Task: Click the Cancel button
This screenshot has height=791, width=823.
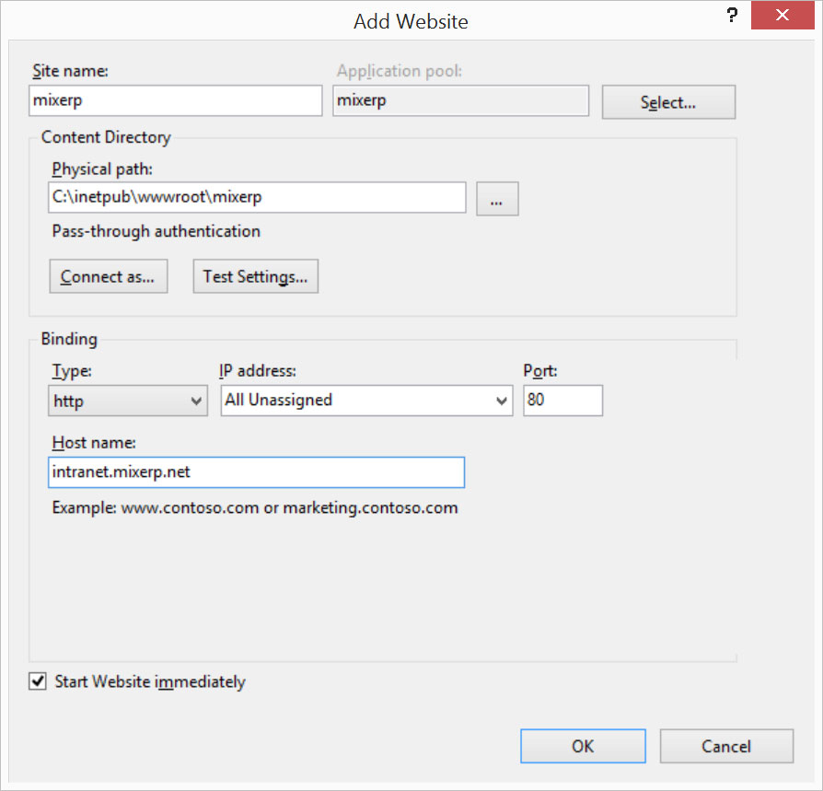Action: pyautogui.click(x=726, y=746)
